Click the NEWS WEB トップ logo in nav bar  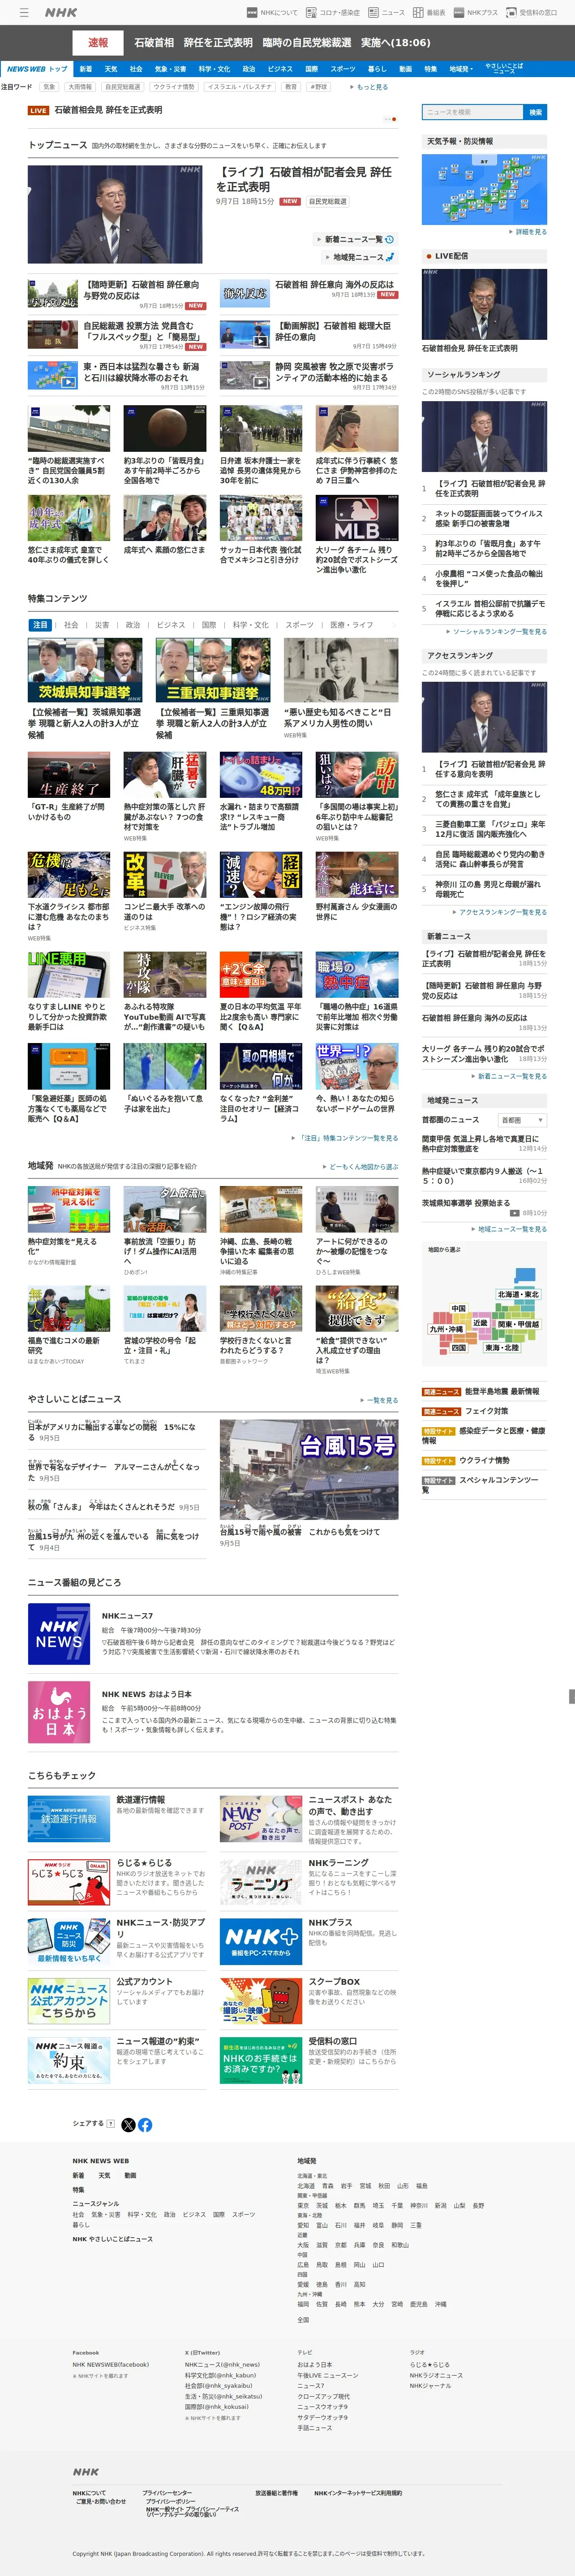[x=37, y=69]
